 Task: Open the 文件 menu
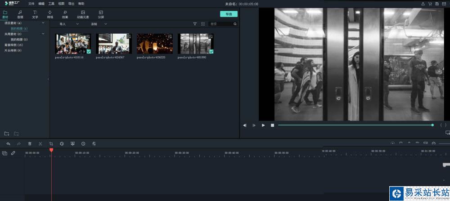click(31, 4)
